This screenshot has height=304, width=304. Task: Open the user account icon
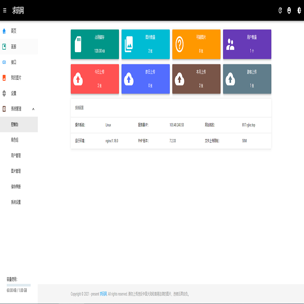pos(289,11)
